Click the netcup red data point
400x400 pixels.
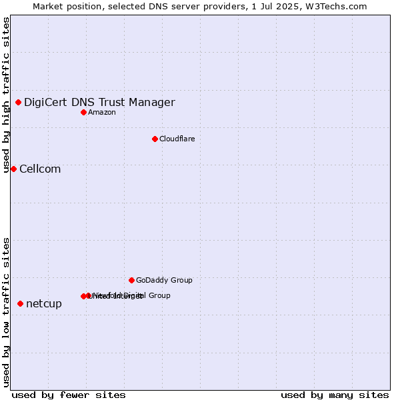coord(21,303)
